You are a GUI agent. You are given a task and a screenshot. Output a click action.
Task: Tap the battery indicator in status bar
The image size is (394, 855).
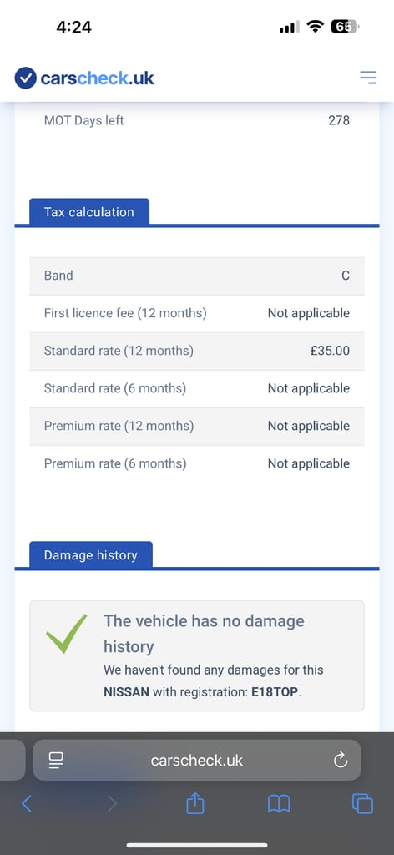click(x=345, y=26)
